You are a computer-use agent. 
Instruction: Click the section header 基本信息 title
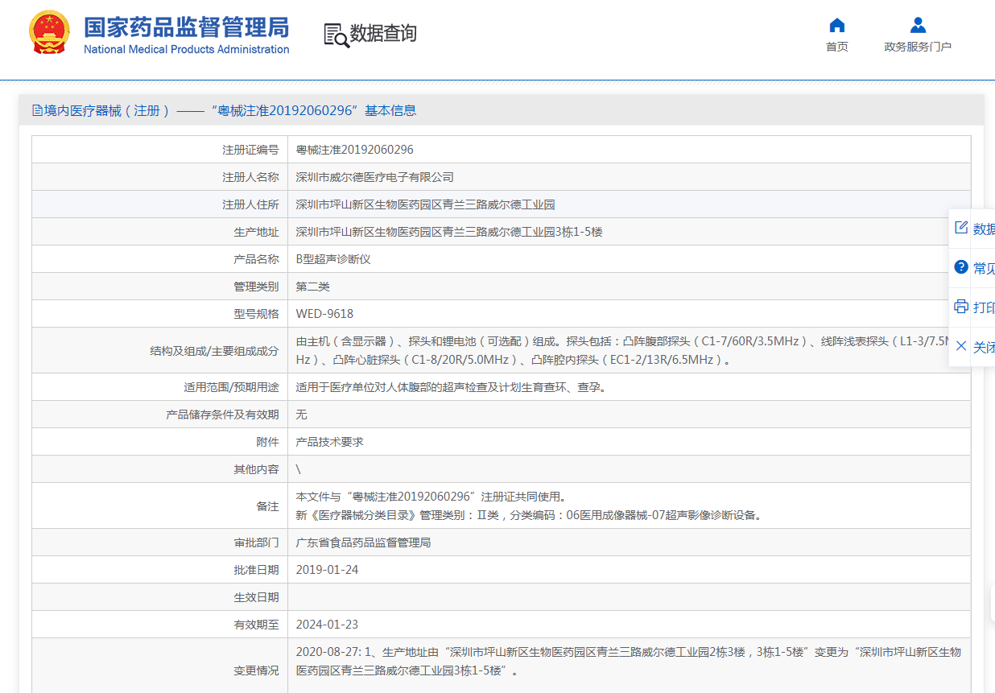390,111
